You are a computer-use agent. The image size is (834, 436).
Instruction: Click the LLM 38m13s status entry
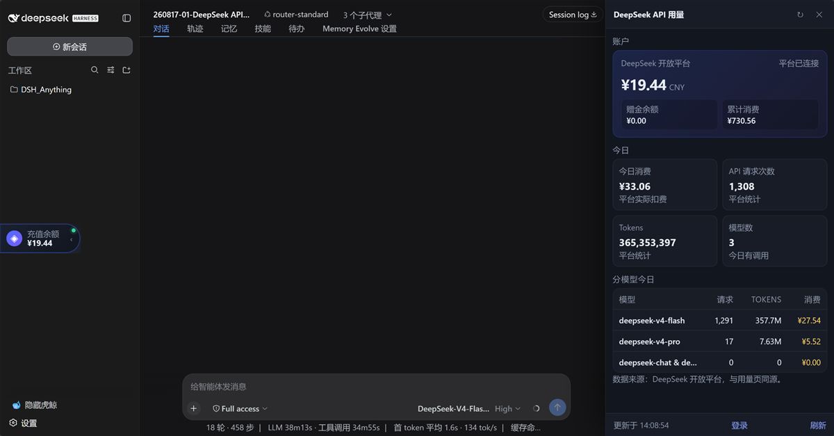[x=290, y=428]
